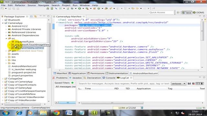The image size is (207, 116).
Task: Add a new LogCat saved filter
Action: coord(72,83)
